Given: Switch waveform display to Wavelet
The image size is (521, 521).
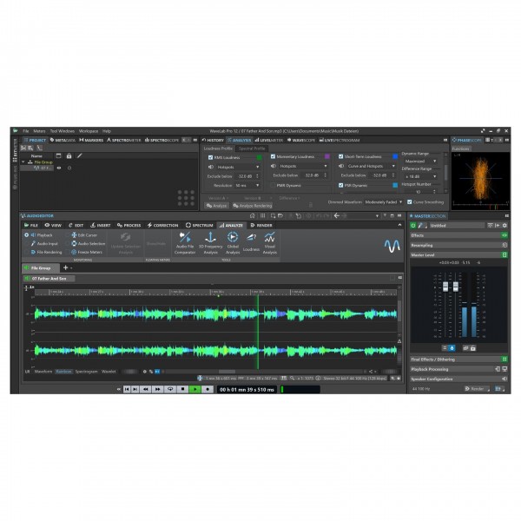Looking at the screenshot, I should (109, 372).
